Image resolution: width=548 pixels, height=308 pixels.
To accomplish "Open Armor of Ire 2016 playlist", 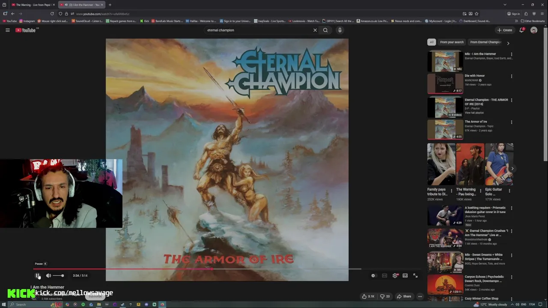I will [x=445, y=107].
